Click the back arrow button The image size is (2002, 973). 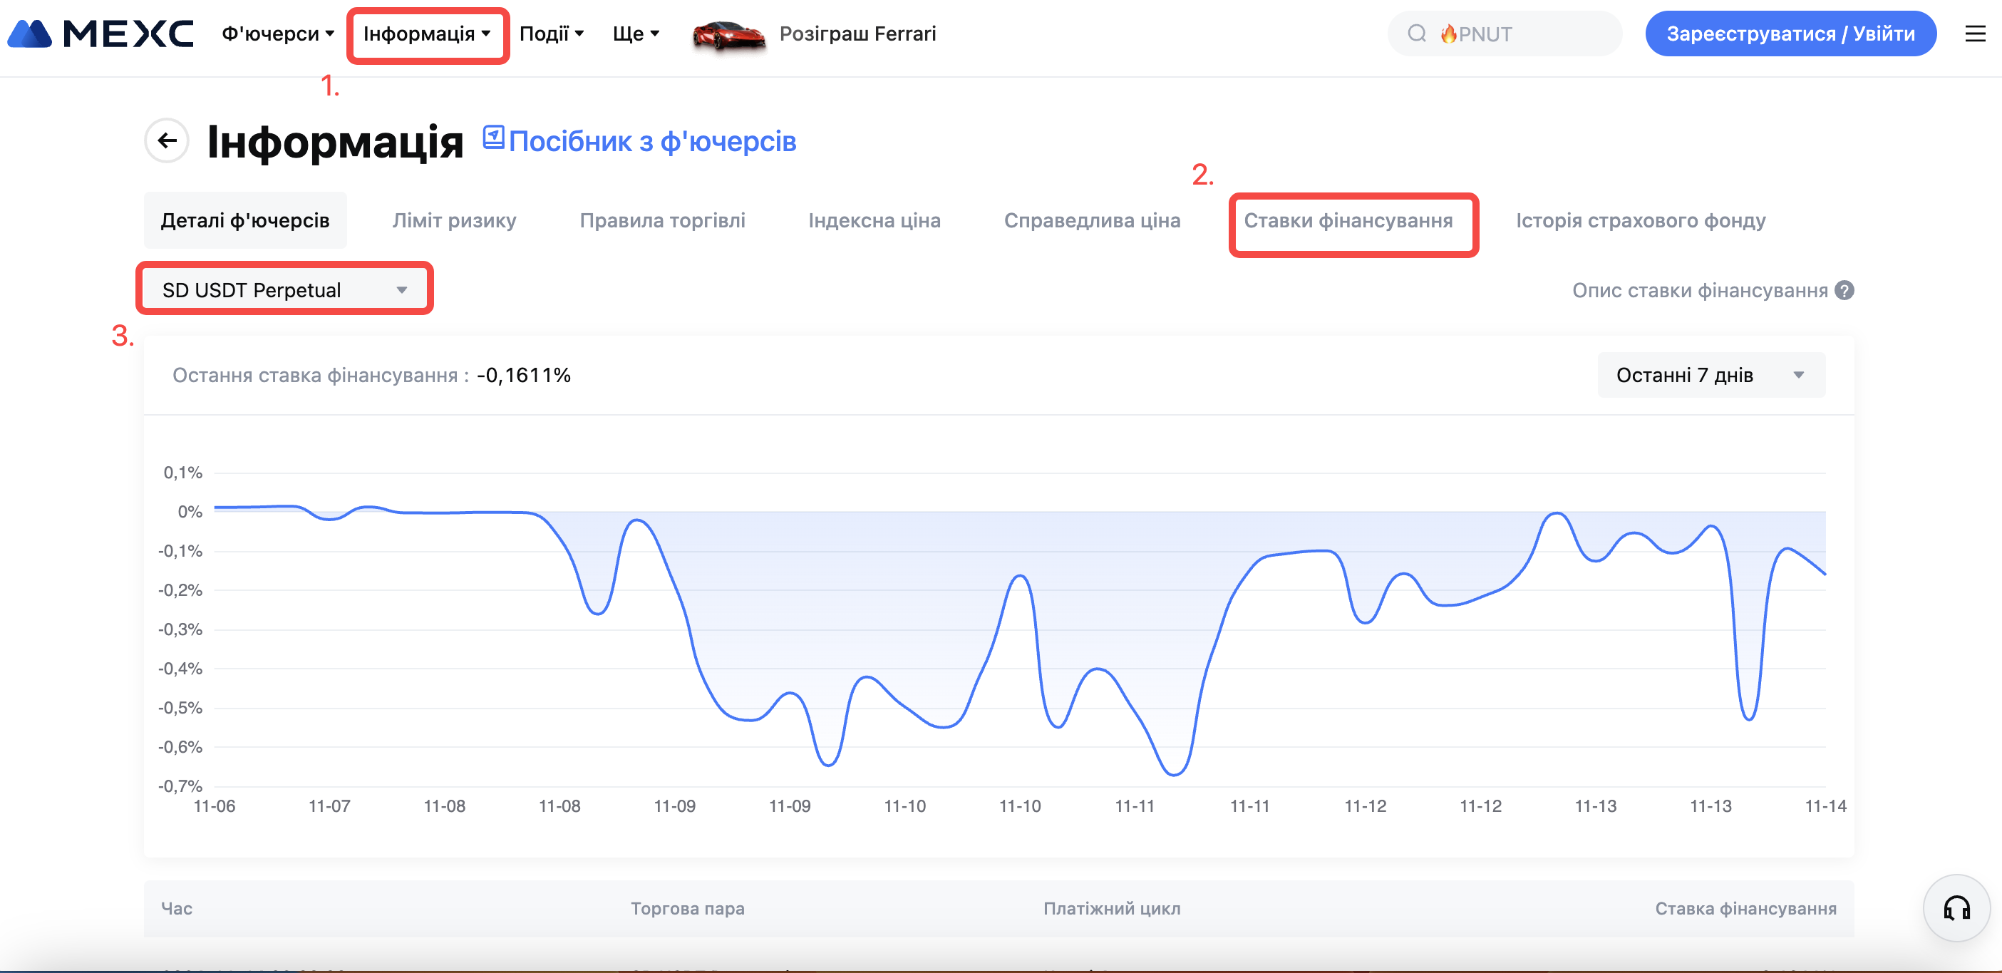coord(167,140)
